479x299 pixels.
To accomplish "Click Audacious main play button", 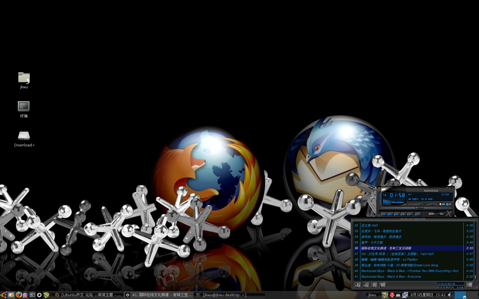I will pyautogui.click(x=391, y=214).
